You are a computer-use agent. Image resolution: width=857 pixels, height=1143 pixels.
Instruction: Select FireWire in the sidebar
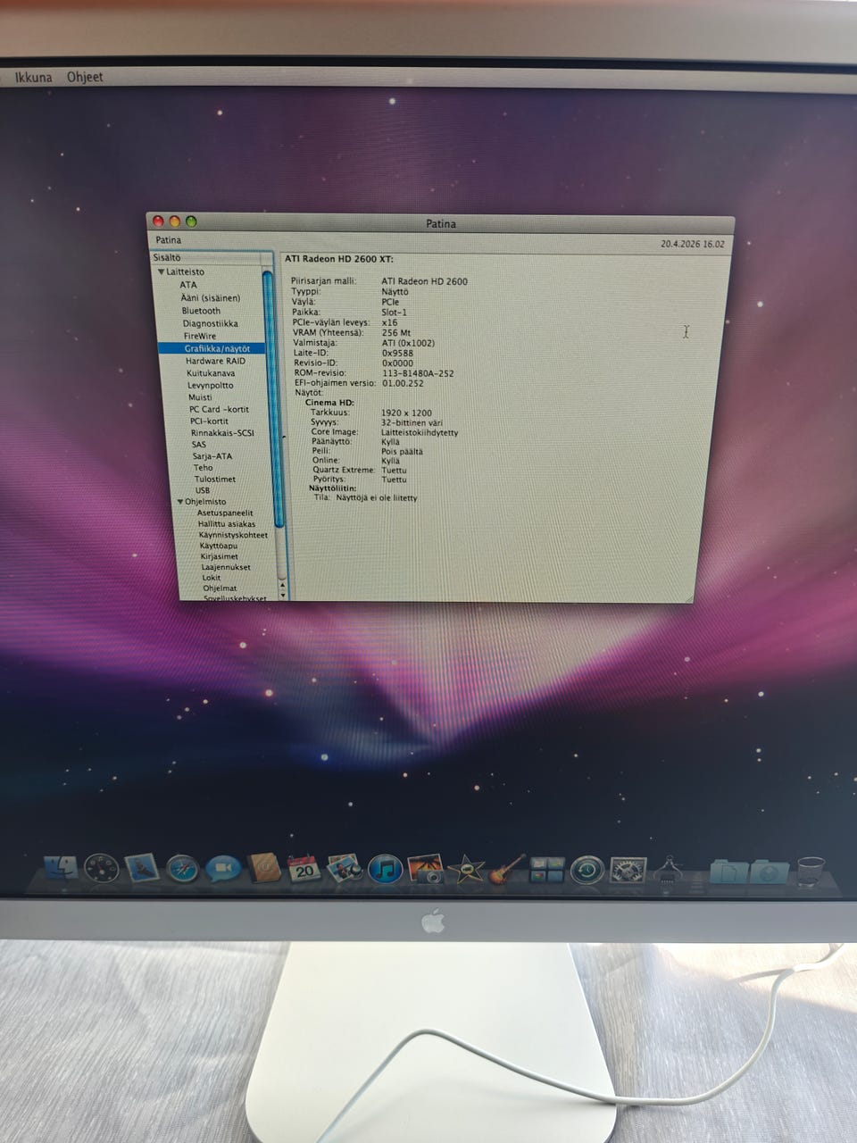click(200, 336)
